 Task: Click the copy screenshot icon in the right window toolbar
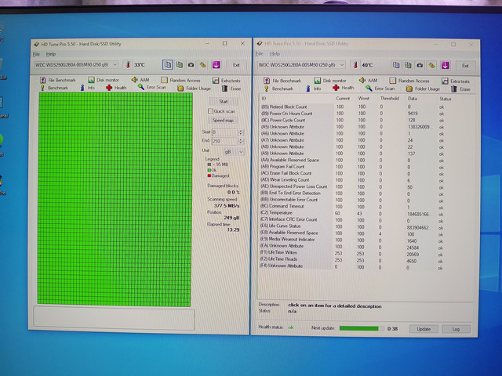click(408, 65)
